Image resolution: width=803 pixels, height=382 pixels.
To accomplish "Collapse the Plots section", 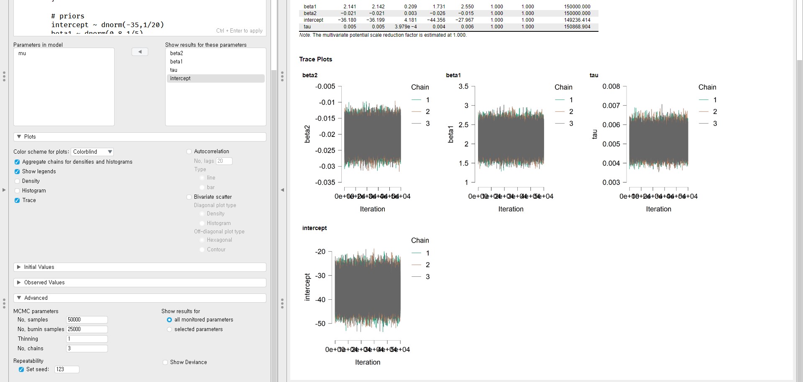I will [19, 137].
